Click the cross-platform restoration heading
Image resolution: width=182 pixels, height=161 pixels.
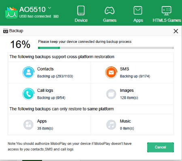62,57
